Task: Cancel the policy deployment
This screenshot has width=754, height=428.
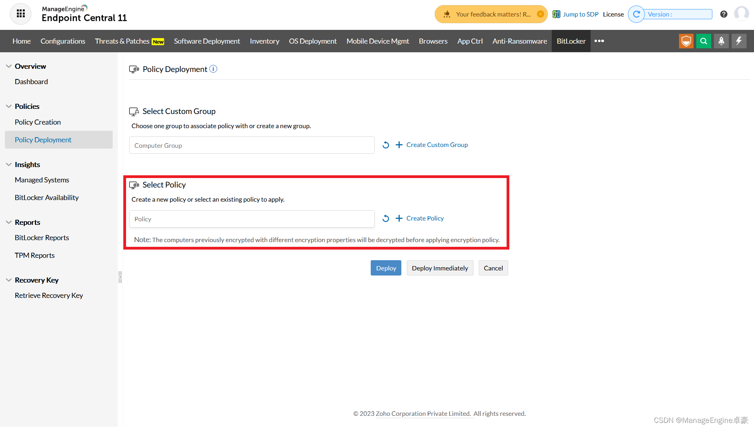Action: coord(493,268)
